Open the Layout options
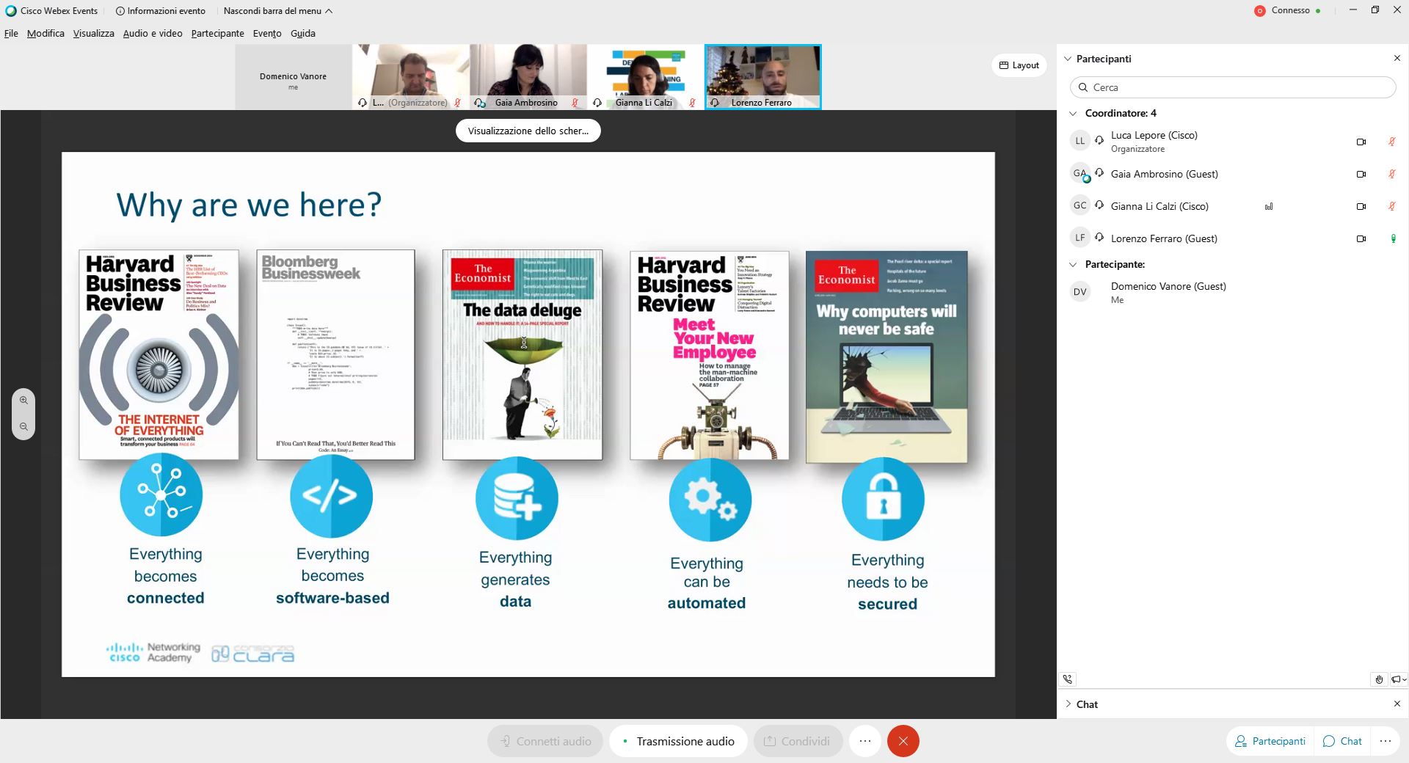The width and height of the screenshot is (1409, 763). (x=1019, y=65)
